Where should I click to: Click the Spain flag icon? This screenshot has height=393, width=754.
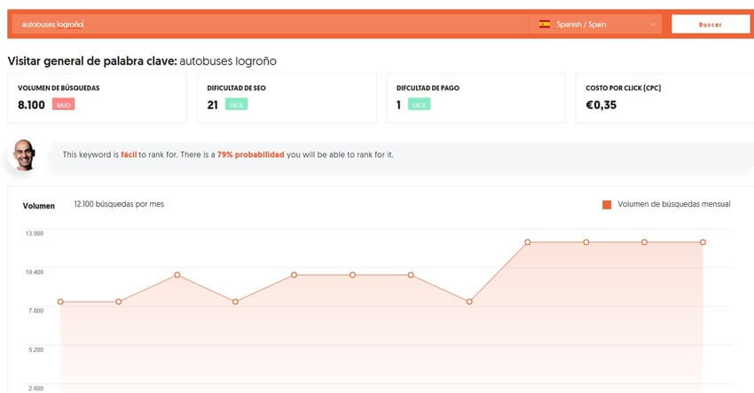(545, 24)
